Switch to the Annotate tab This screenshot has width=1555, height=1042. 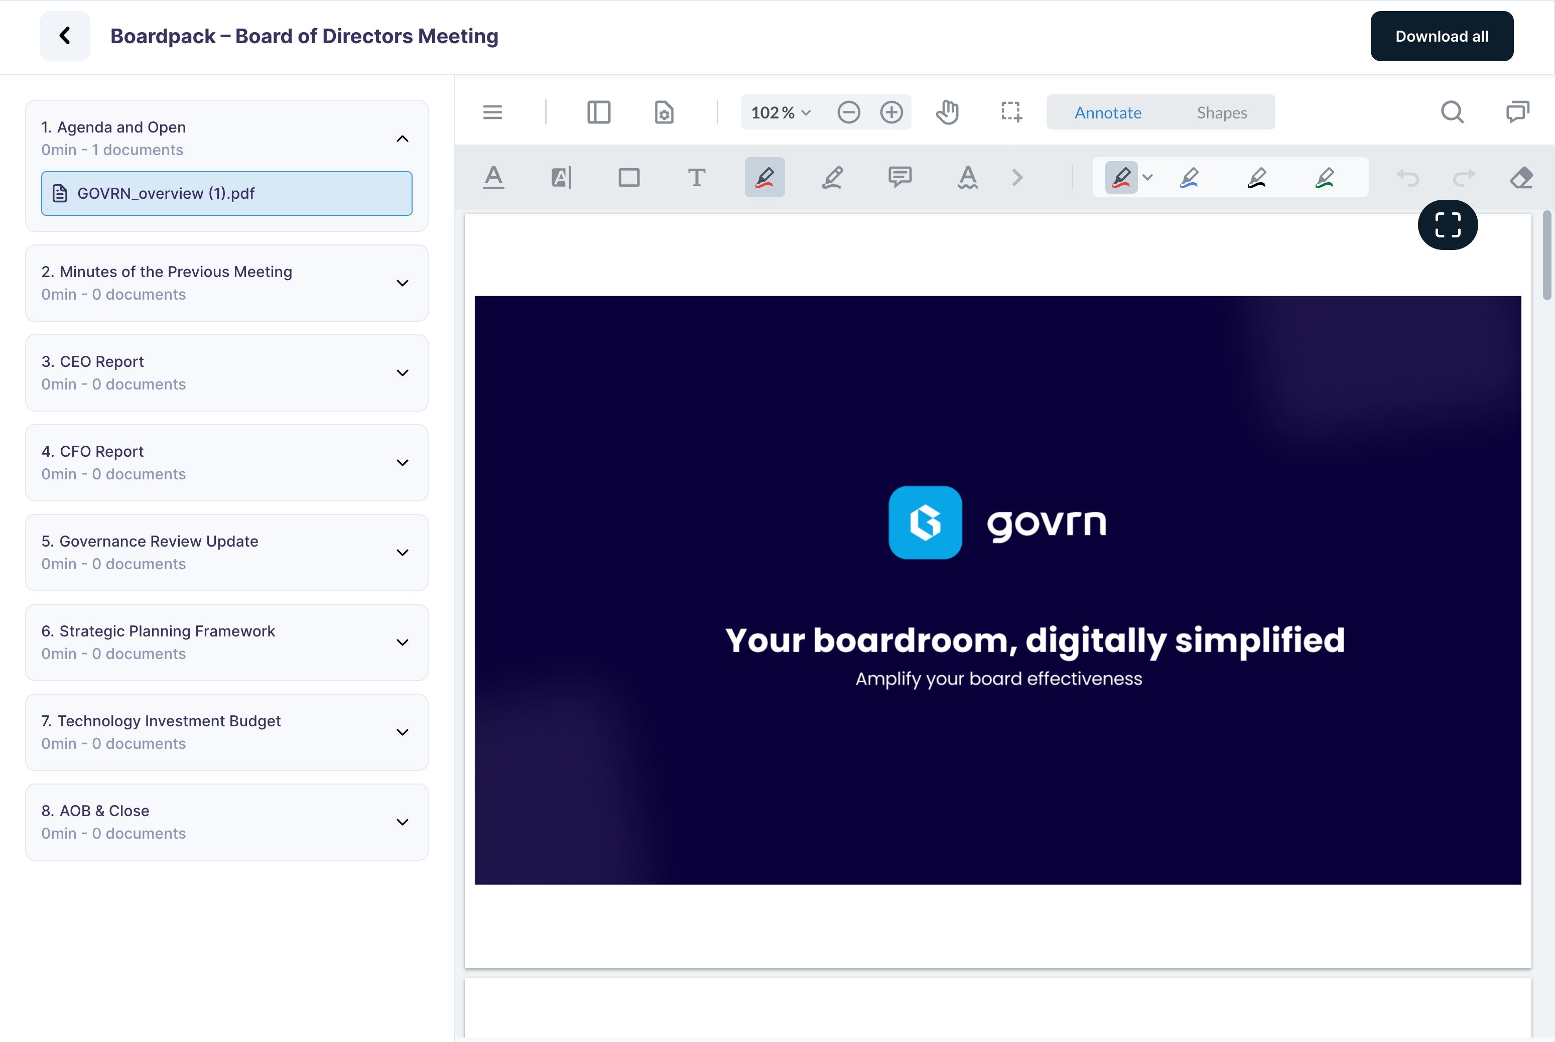1106,111
